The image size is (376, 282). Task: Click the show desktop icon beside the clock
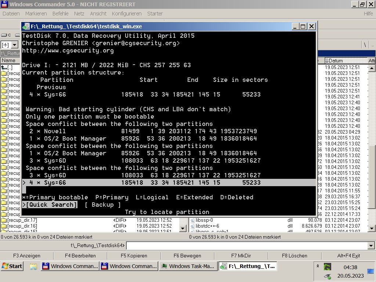tap(371, 271)
